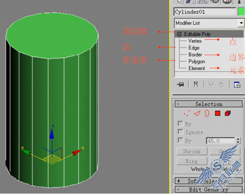The image size is (245, 194).
Task: Select Edge sub-object level in stack
Action: [194, 48]
